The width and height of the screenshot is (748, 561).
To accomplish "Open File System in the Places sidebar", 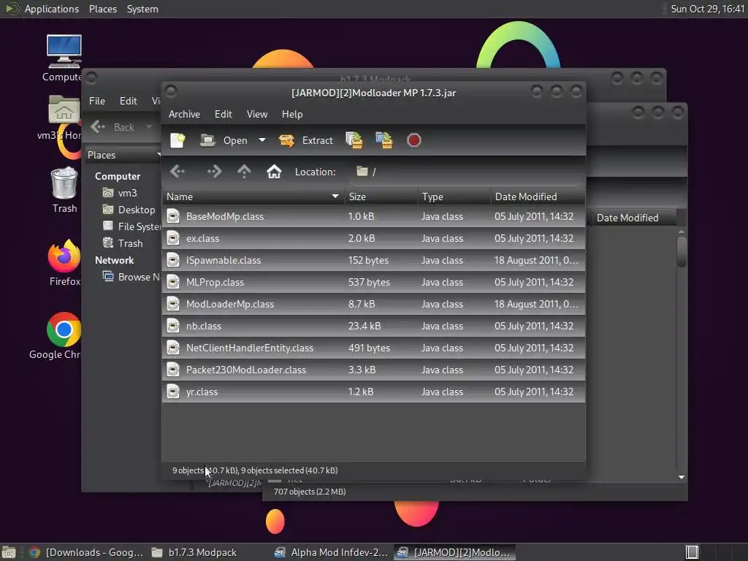I will point(131,226).
